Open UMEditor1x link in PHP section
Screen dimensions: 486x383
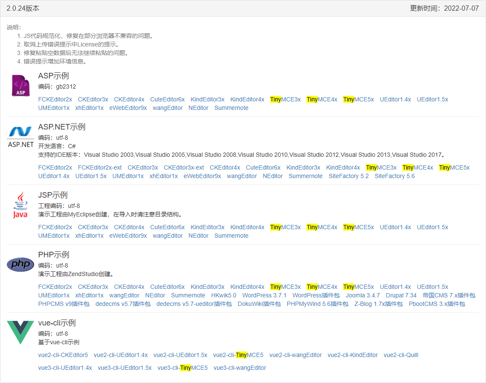tap(54, 295)
